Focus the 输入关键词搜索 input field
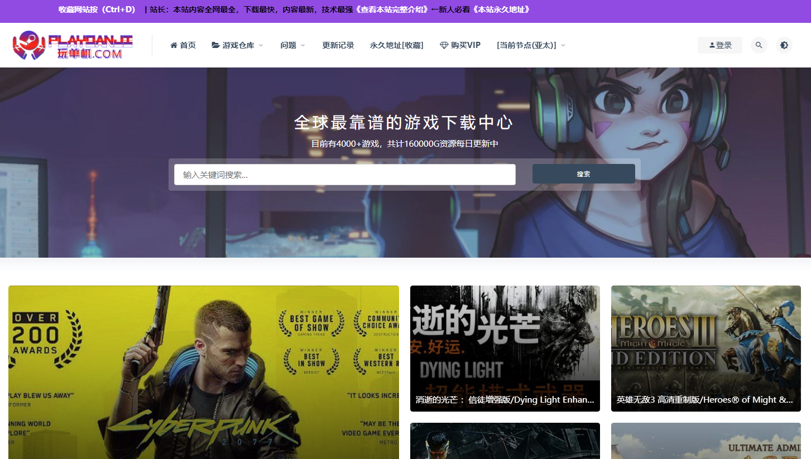811x459 pixels. point(345,175)
